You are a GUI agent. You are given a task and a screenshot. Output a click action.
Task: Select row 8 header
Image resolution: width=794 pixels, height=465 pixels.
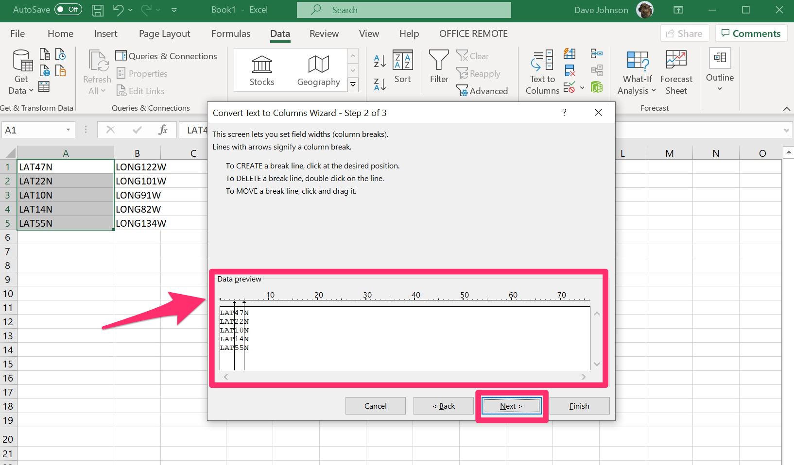[8, 266]
